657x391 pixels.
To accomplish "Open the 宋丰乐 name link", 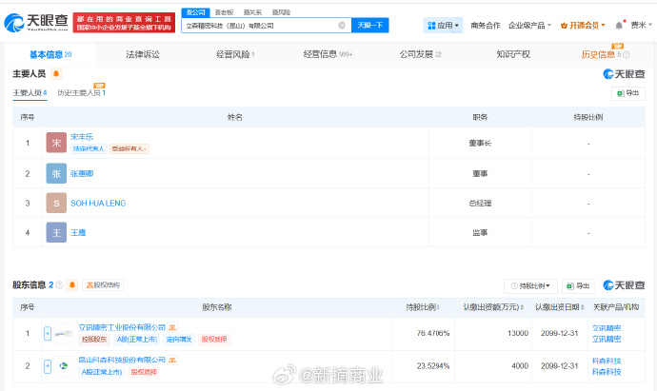I will [x=82, y=137].
